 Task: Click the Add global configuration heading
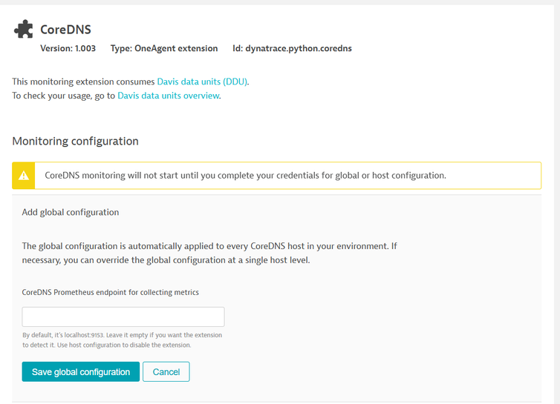click(71, 212)
